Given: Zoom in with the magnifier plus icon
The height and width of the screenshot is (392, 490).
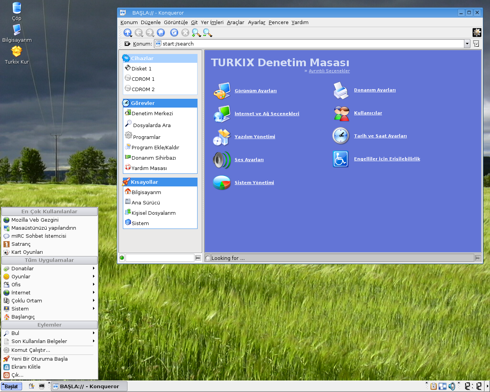Looking at the screenshot, I should [196, 33].
